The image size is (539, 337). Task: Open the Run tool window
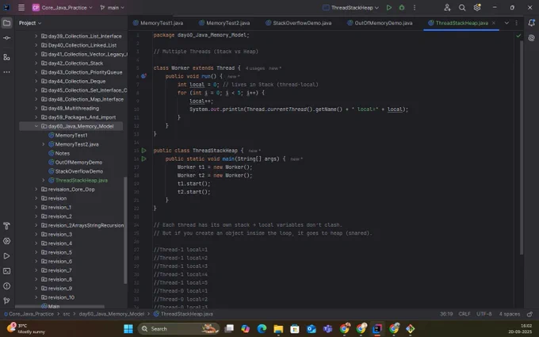(6, 256)
